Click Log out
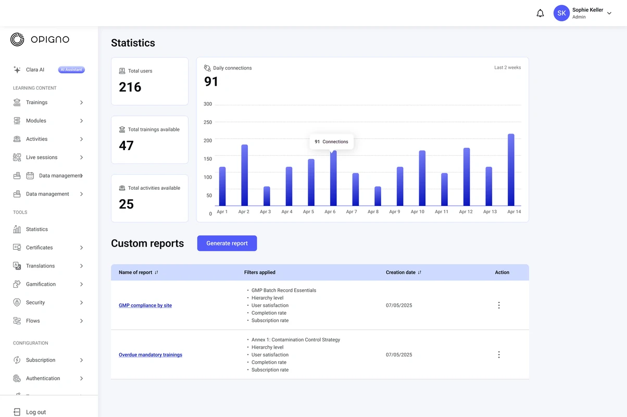The height and width of the screenshot is (417, 627). click(x=36, y=412)
